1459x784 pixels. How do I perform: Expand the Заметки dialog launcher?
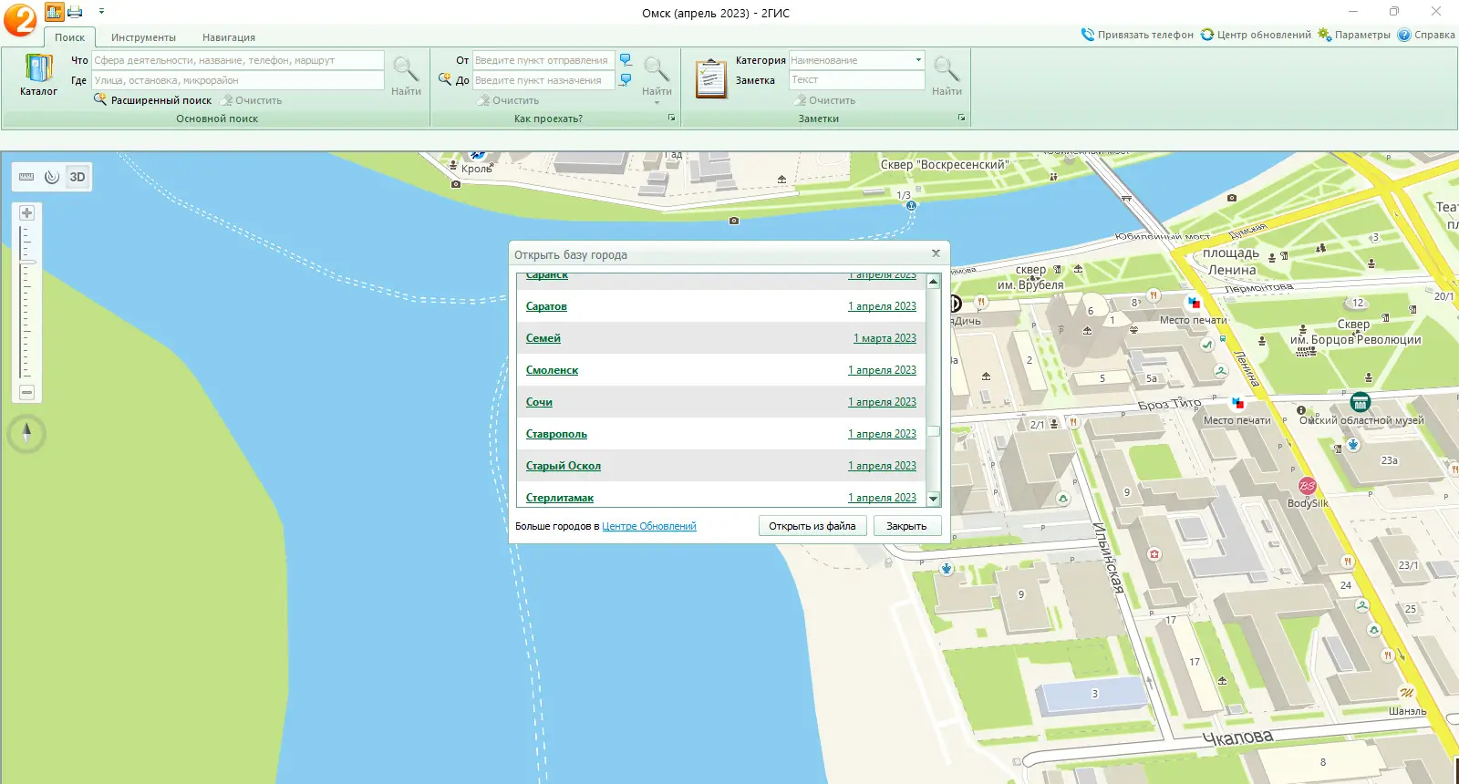click(961, 119)
